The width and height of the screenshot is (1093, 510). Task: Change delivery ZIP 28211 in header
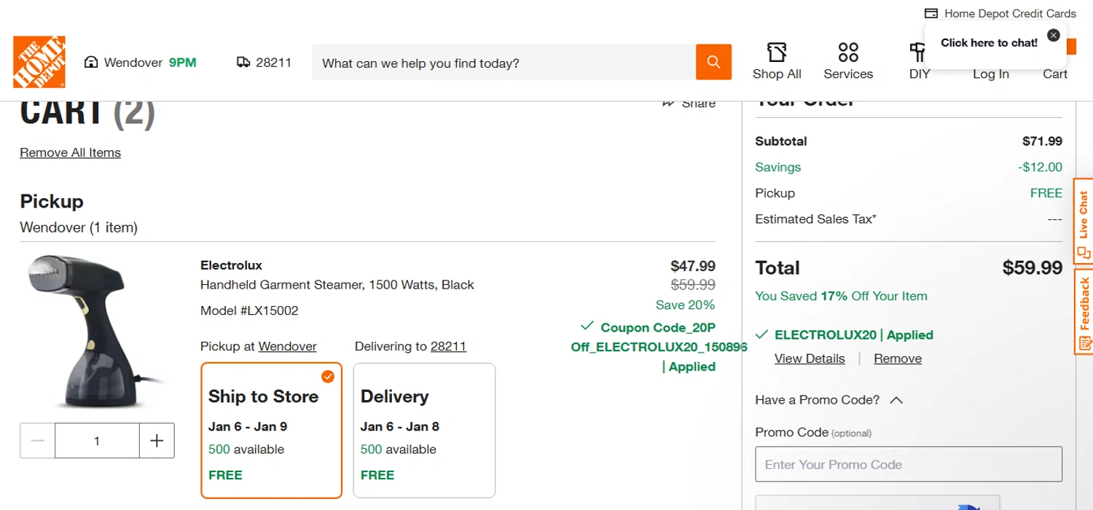[274, 63]
